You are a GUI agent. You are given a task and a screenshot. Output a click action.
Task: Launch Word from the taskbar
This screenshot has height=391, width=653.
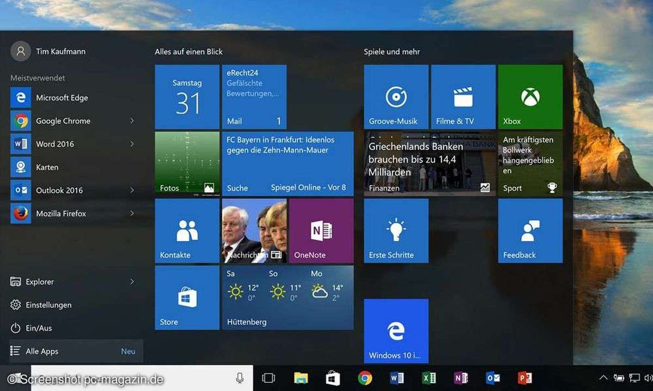pyautogui.click(x=397, y=378)
